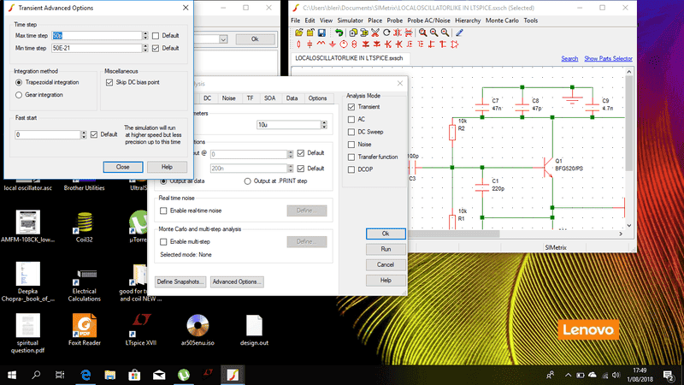
Task: Place a current source from the toolbar
Action: click(354, 44)
